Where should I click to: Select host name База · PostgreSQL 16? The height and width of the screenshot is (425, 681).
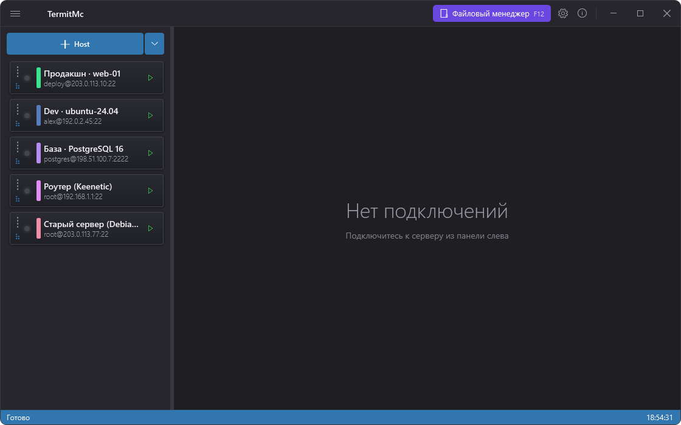pos(84,149)
